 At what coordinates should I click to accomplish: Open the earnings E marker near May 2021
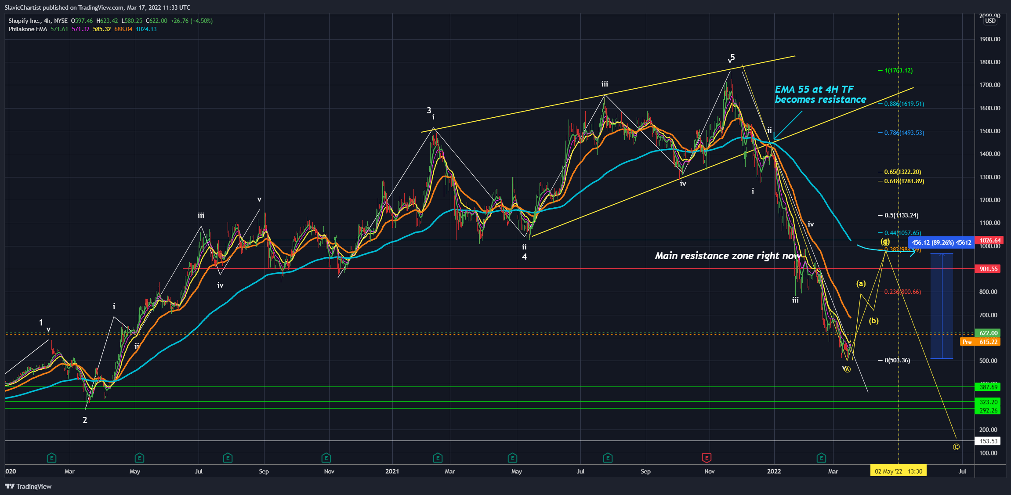pos(512,458)
